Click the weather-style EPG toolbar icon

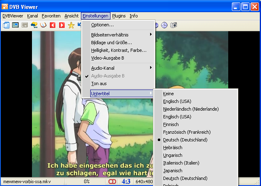34,25
